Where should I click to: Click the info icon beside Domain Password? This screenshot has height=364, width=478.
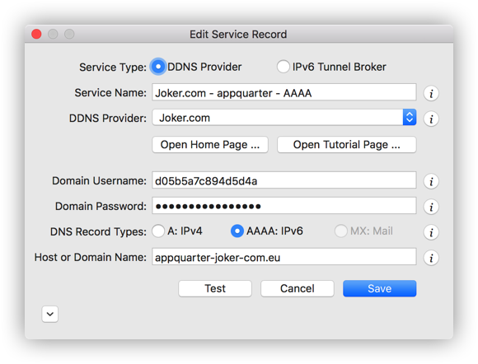(431, 208)
